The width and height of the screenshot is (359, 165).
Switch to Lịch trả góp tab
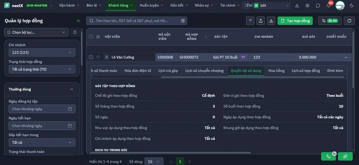click(168, 71)
